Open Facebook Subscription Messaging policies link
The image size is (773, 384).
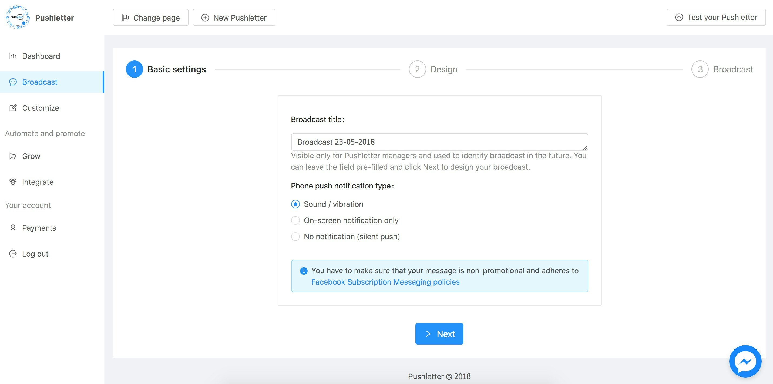click(x=385, y=282)
